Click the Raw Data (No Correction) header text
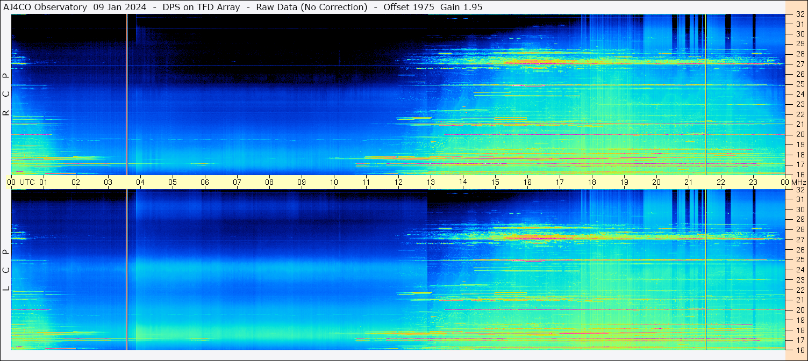This screenshot has width=808, height=361. pos(312,7)
